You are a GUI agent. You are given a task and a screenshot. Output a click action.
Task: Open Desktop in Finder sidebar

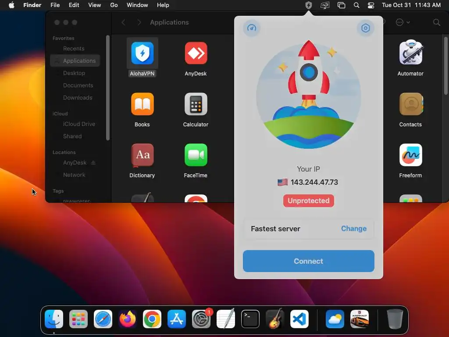75,73
